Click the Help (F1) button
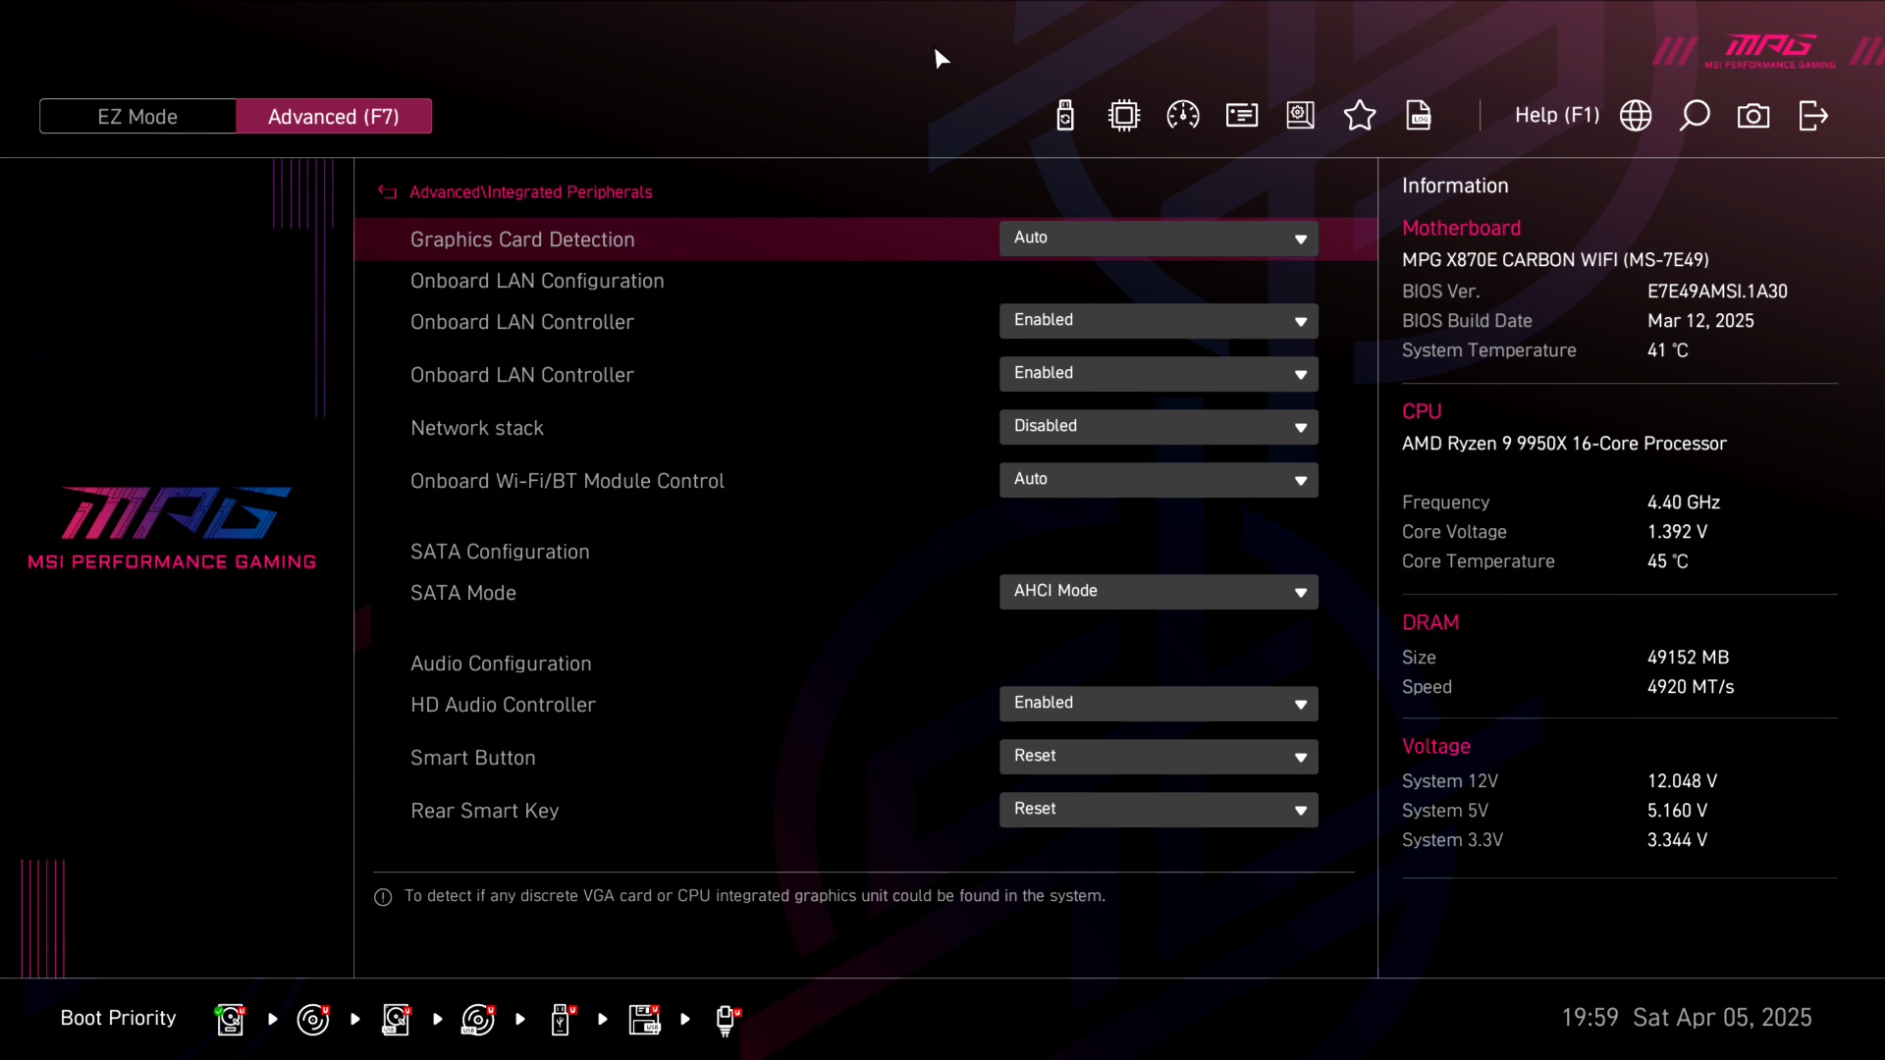This screenshot has width=1885, height=1060. click(x=1556, y=116)
